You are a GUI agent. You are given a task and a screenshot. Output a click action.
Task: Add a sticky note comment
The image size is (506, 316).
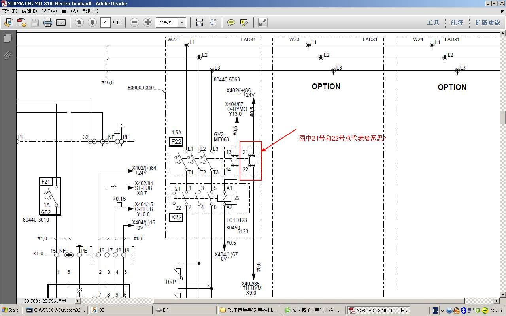231,23
